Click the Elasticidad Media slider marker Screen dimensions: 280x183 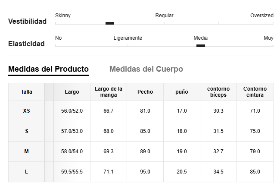click(x=201, y=46)
